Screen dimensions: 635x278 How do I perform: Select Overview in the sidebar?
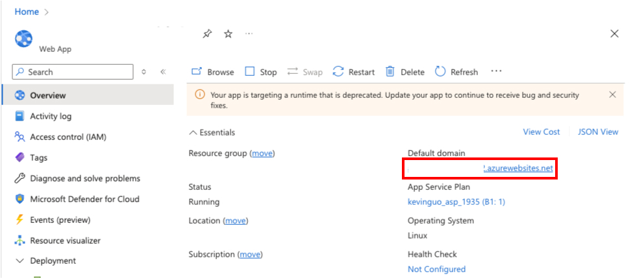(x=88, y=95)
